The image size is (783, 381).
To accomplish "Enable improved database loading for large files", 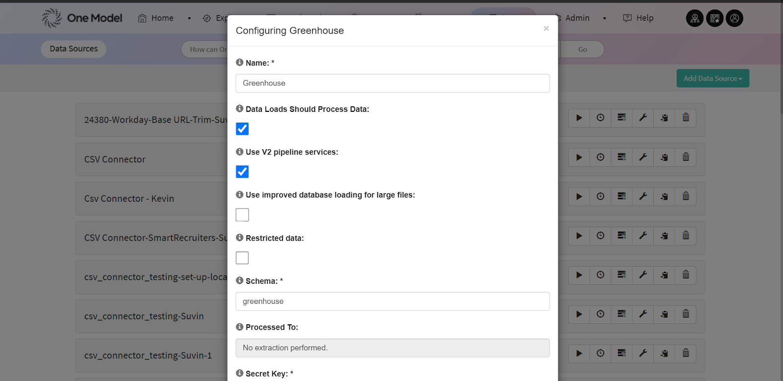I will point(242,215).
